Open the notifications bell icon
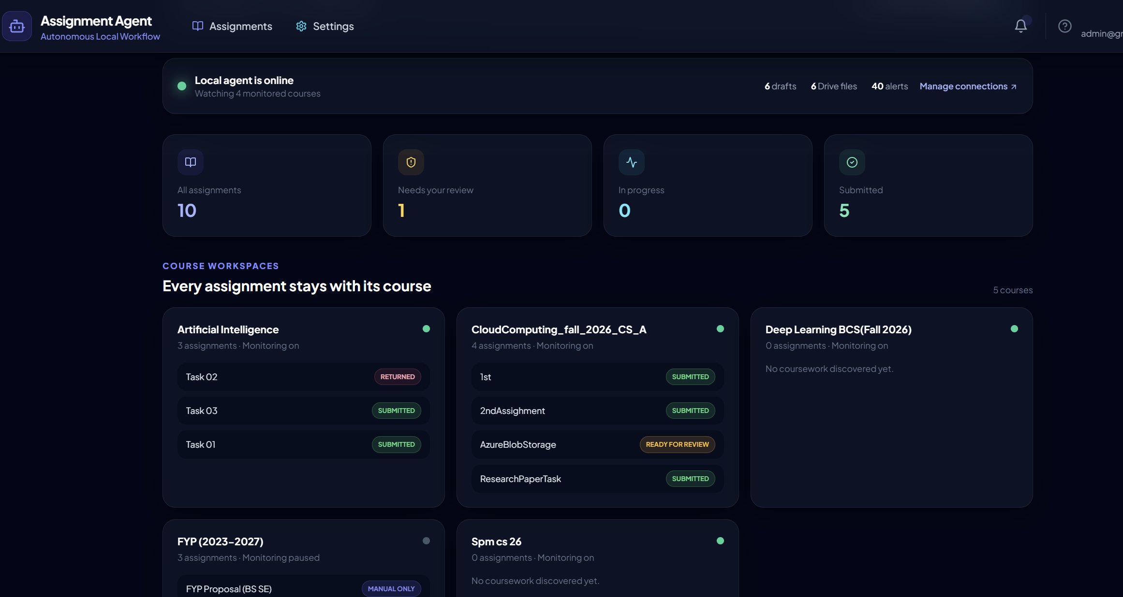The image size is (1123, 597). [1020, 26]
